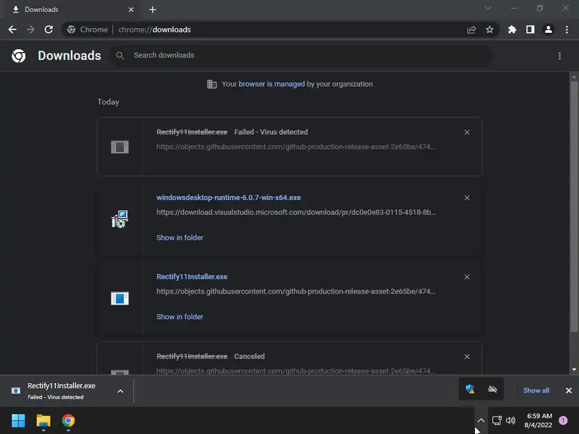Click the Canceled status text
The width and height of the screenshot is (579, 434).
[249, 357]
